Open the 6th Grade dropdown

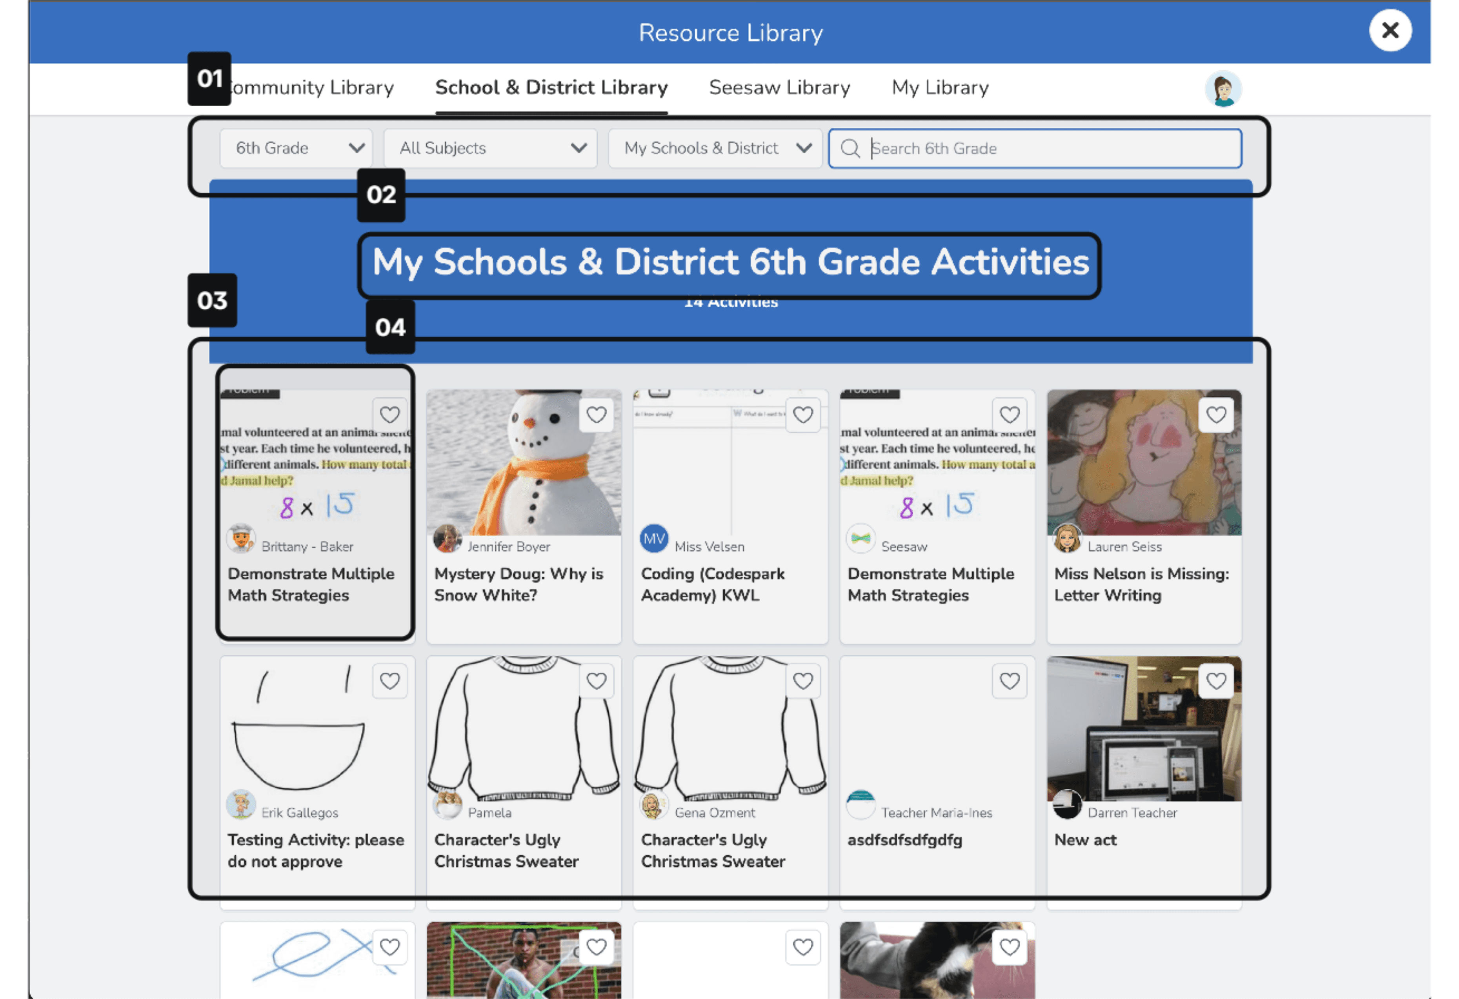point(297,149)
